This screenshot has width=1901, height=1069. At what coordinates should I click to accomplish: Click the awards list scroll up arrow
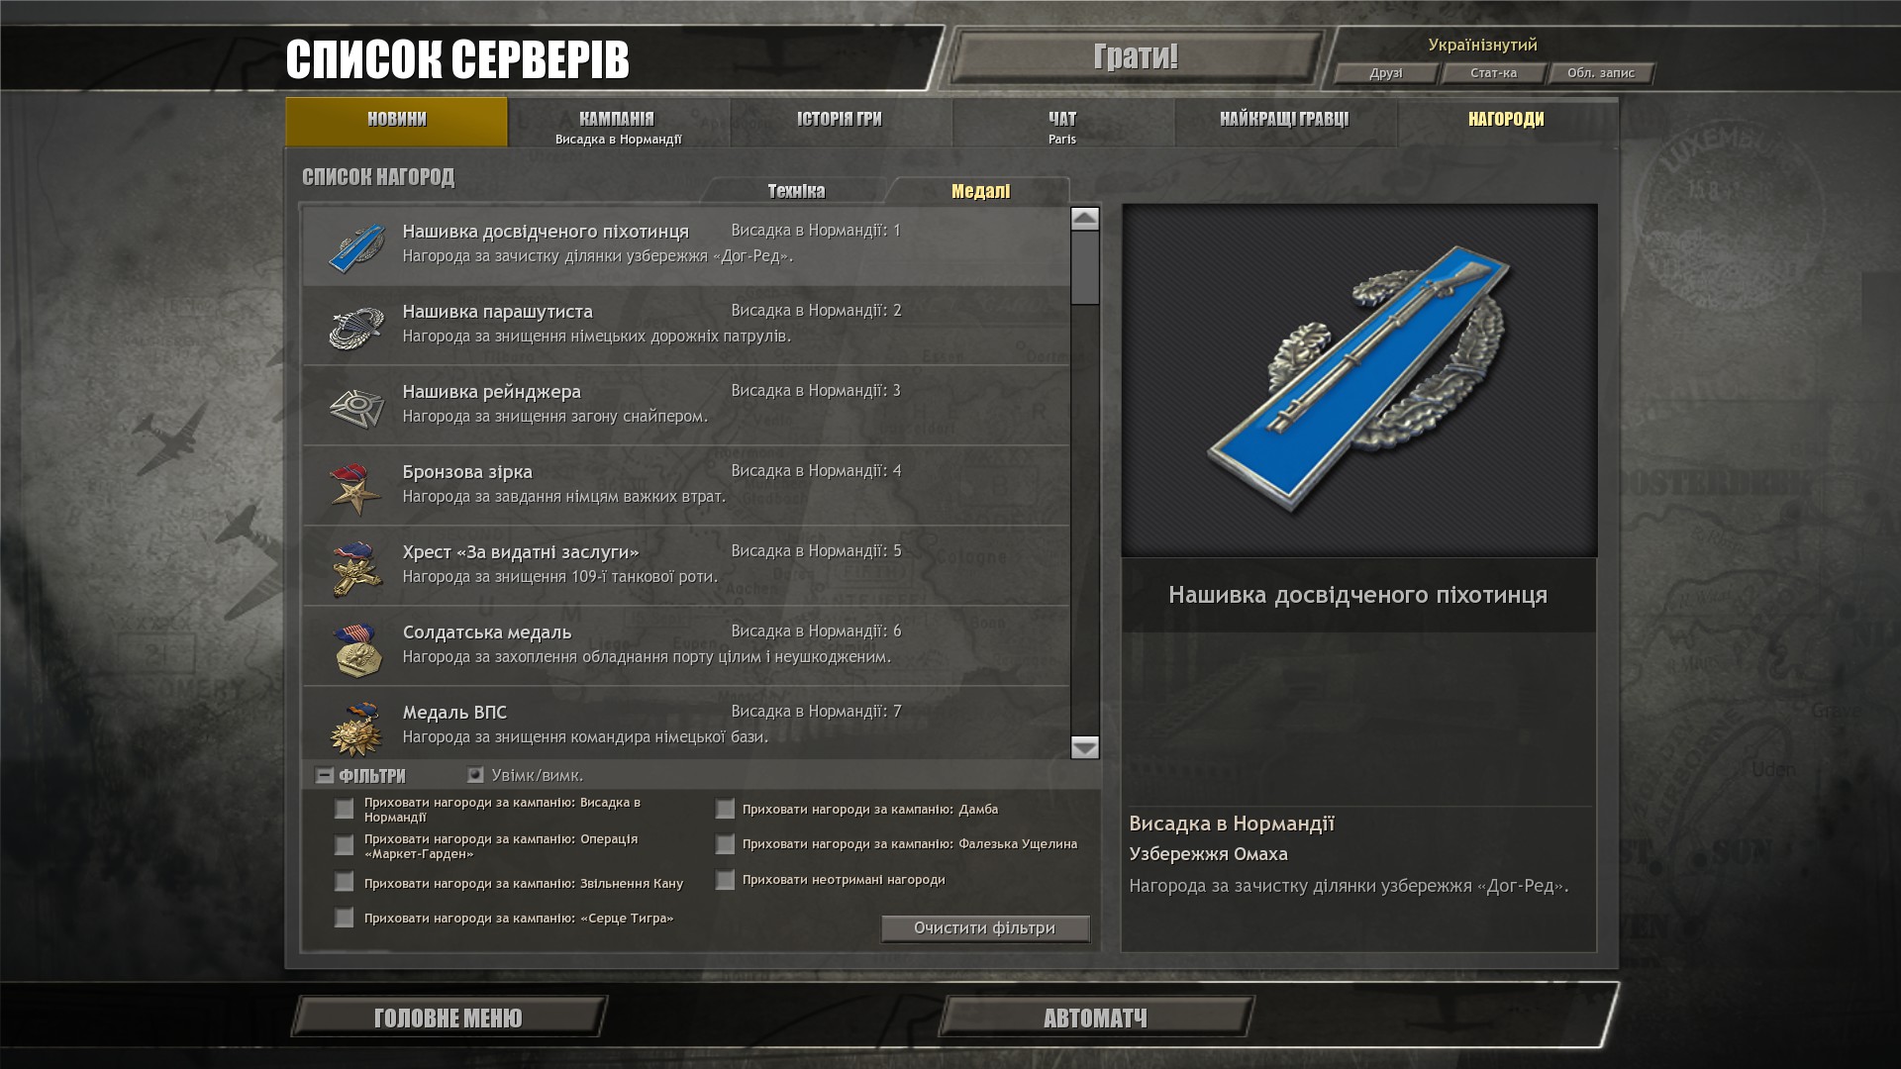pyautogui.click(x=1085, y=219)
